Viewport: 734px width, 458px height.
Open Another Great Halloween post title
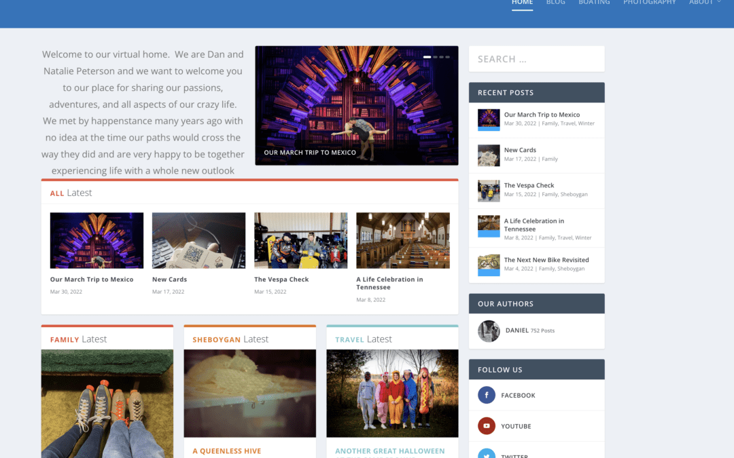click(x=390, y=451)
